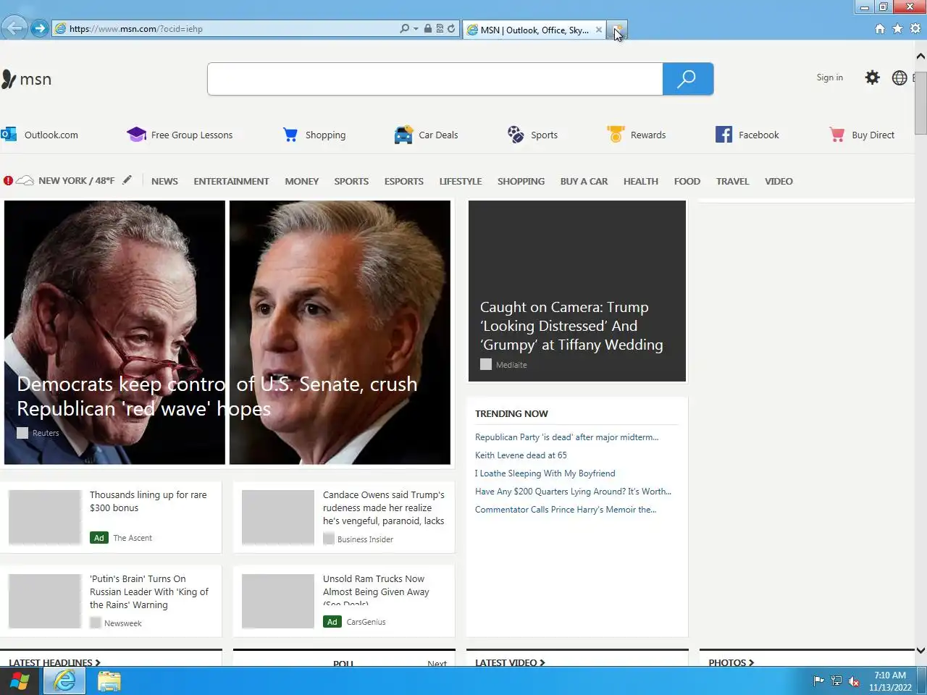Screen dimensions: 927x695
Task: Click the page scrollbar down arrow
Action: pyautogui.click(x=920, y=650)
